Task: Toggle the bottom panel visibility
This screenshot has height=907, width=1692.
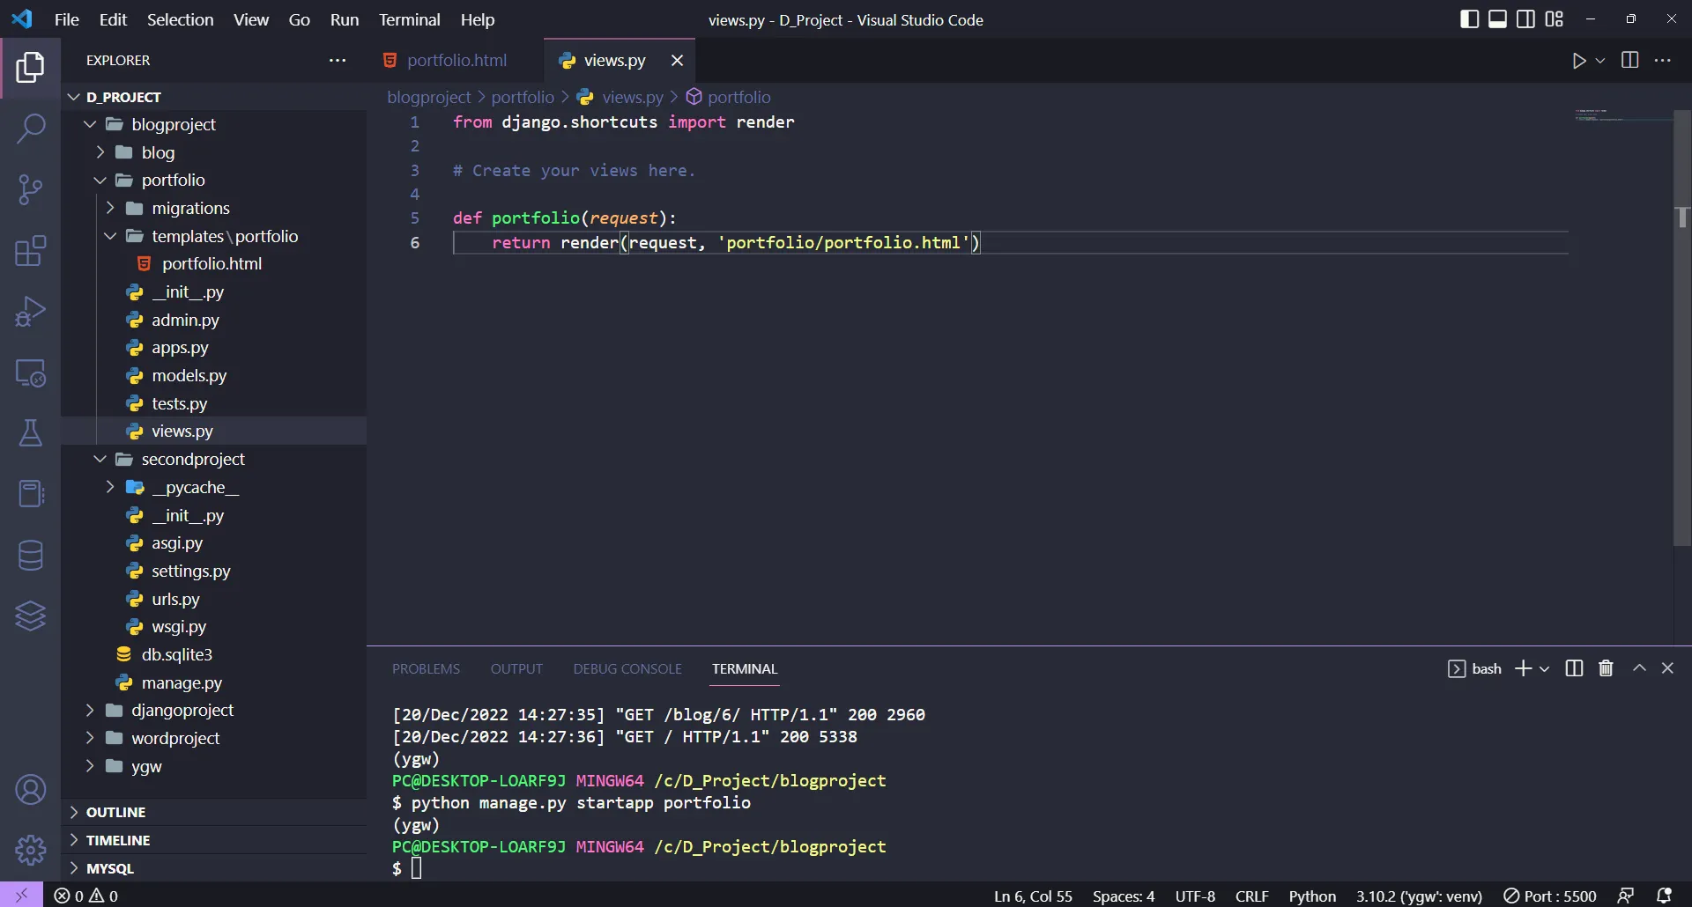Action: (x=1497, y=19)
